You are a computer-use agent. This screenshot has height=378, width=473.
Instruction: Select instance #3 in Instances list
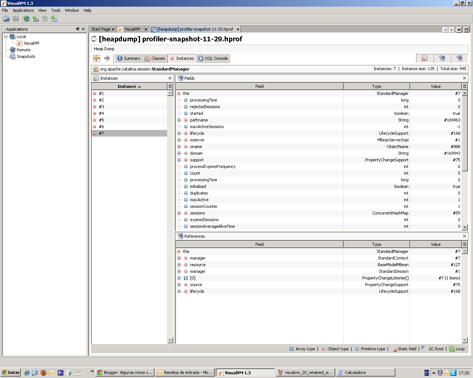129,107
